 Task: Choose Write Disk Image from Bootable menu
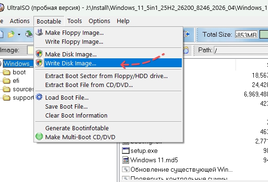[x=108, y=63]
